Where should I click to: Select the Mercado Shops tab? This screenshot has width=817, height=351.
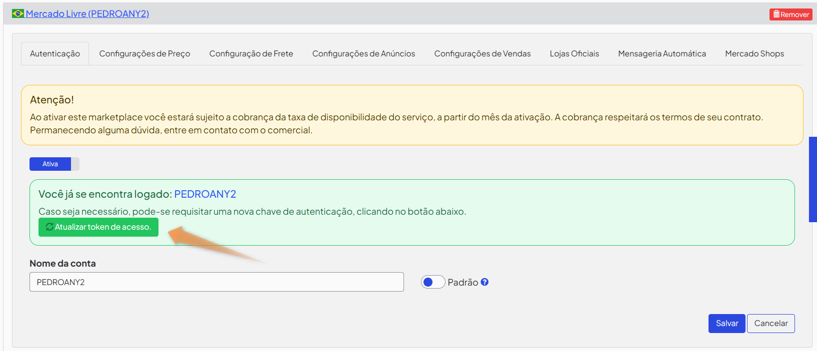[x=754, y=53]
